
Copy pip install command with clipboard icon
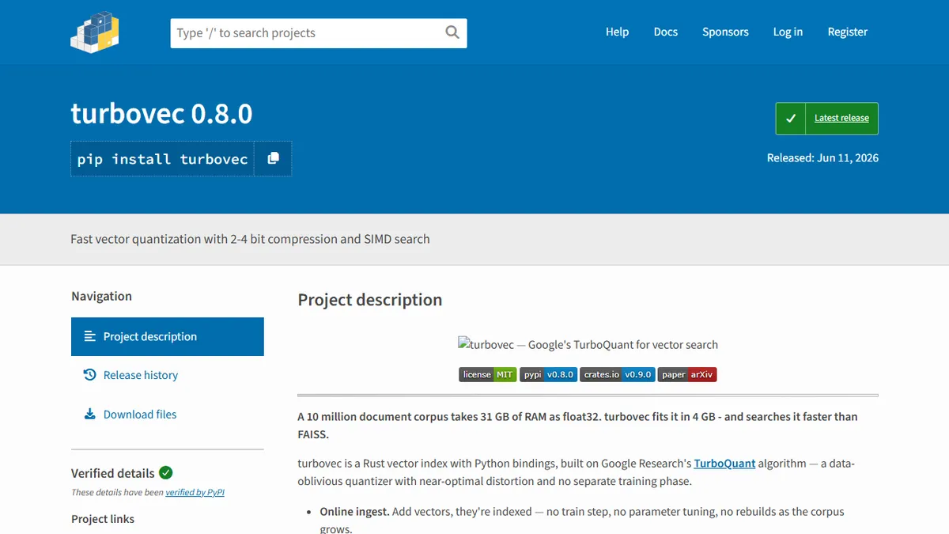(x=273, y=158)
